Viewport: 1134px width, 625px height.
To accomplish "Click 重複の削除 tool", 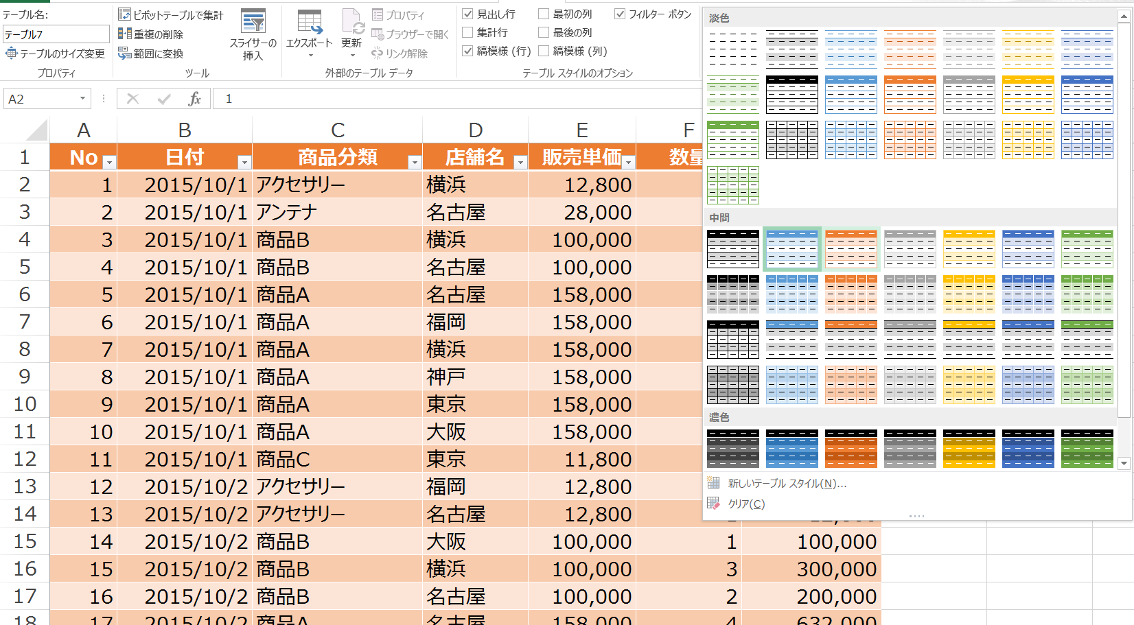I will coord(151,34).
